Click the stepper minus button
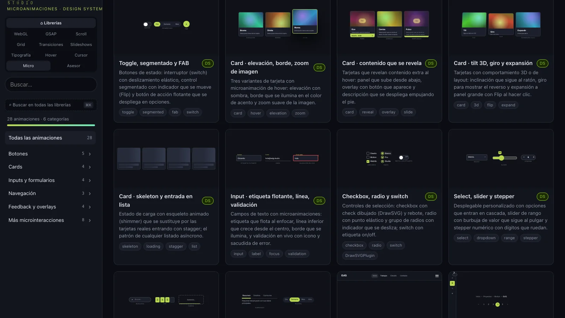565x318 pixels. click(x=524, y=157)
